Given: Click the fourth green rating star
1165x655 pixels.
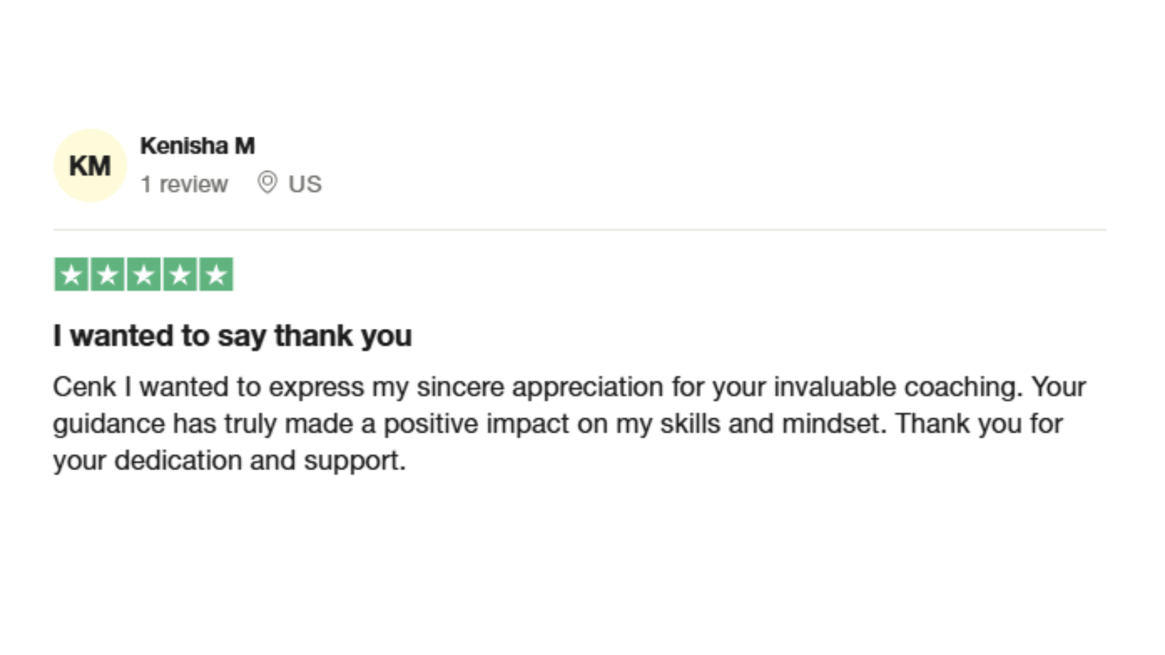Looking at the screenshot, I should 180,274.
